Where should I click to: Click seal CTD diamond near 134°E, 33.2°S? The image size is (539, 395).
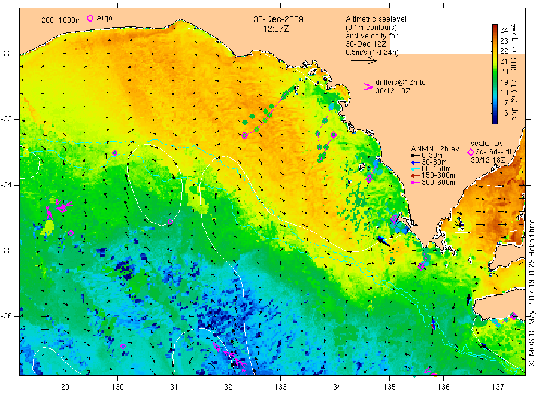pyautogui.click(x=334, y=135)
